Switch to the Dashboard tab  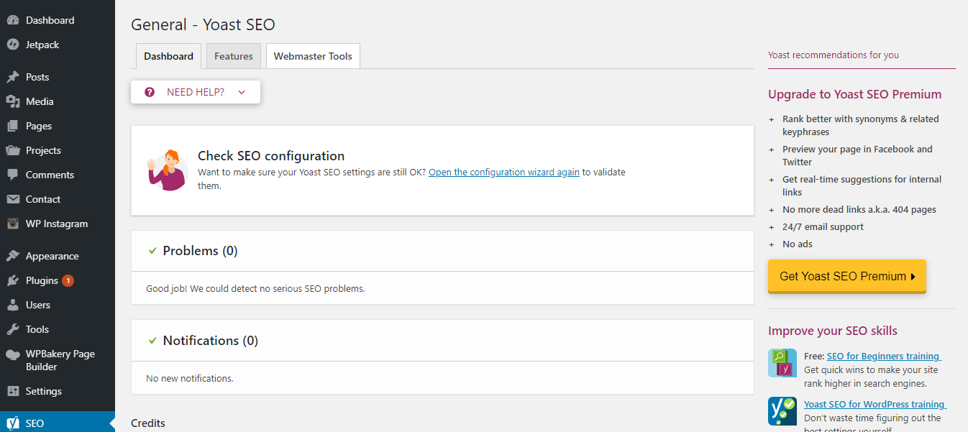(168, 56)
